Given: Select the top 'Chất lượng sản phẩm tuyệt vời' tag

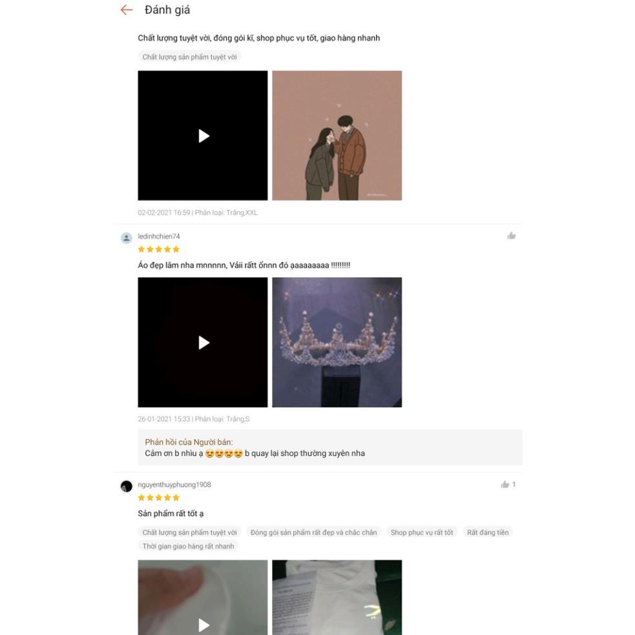Looking at the screenshot, I should pos(189,57).
